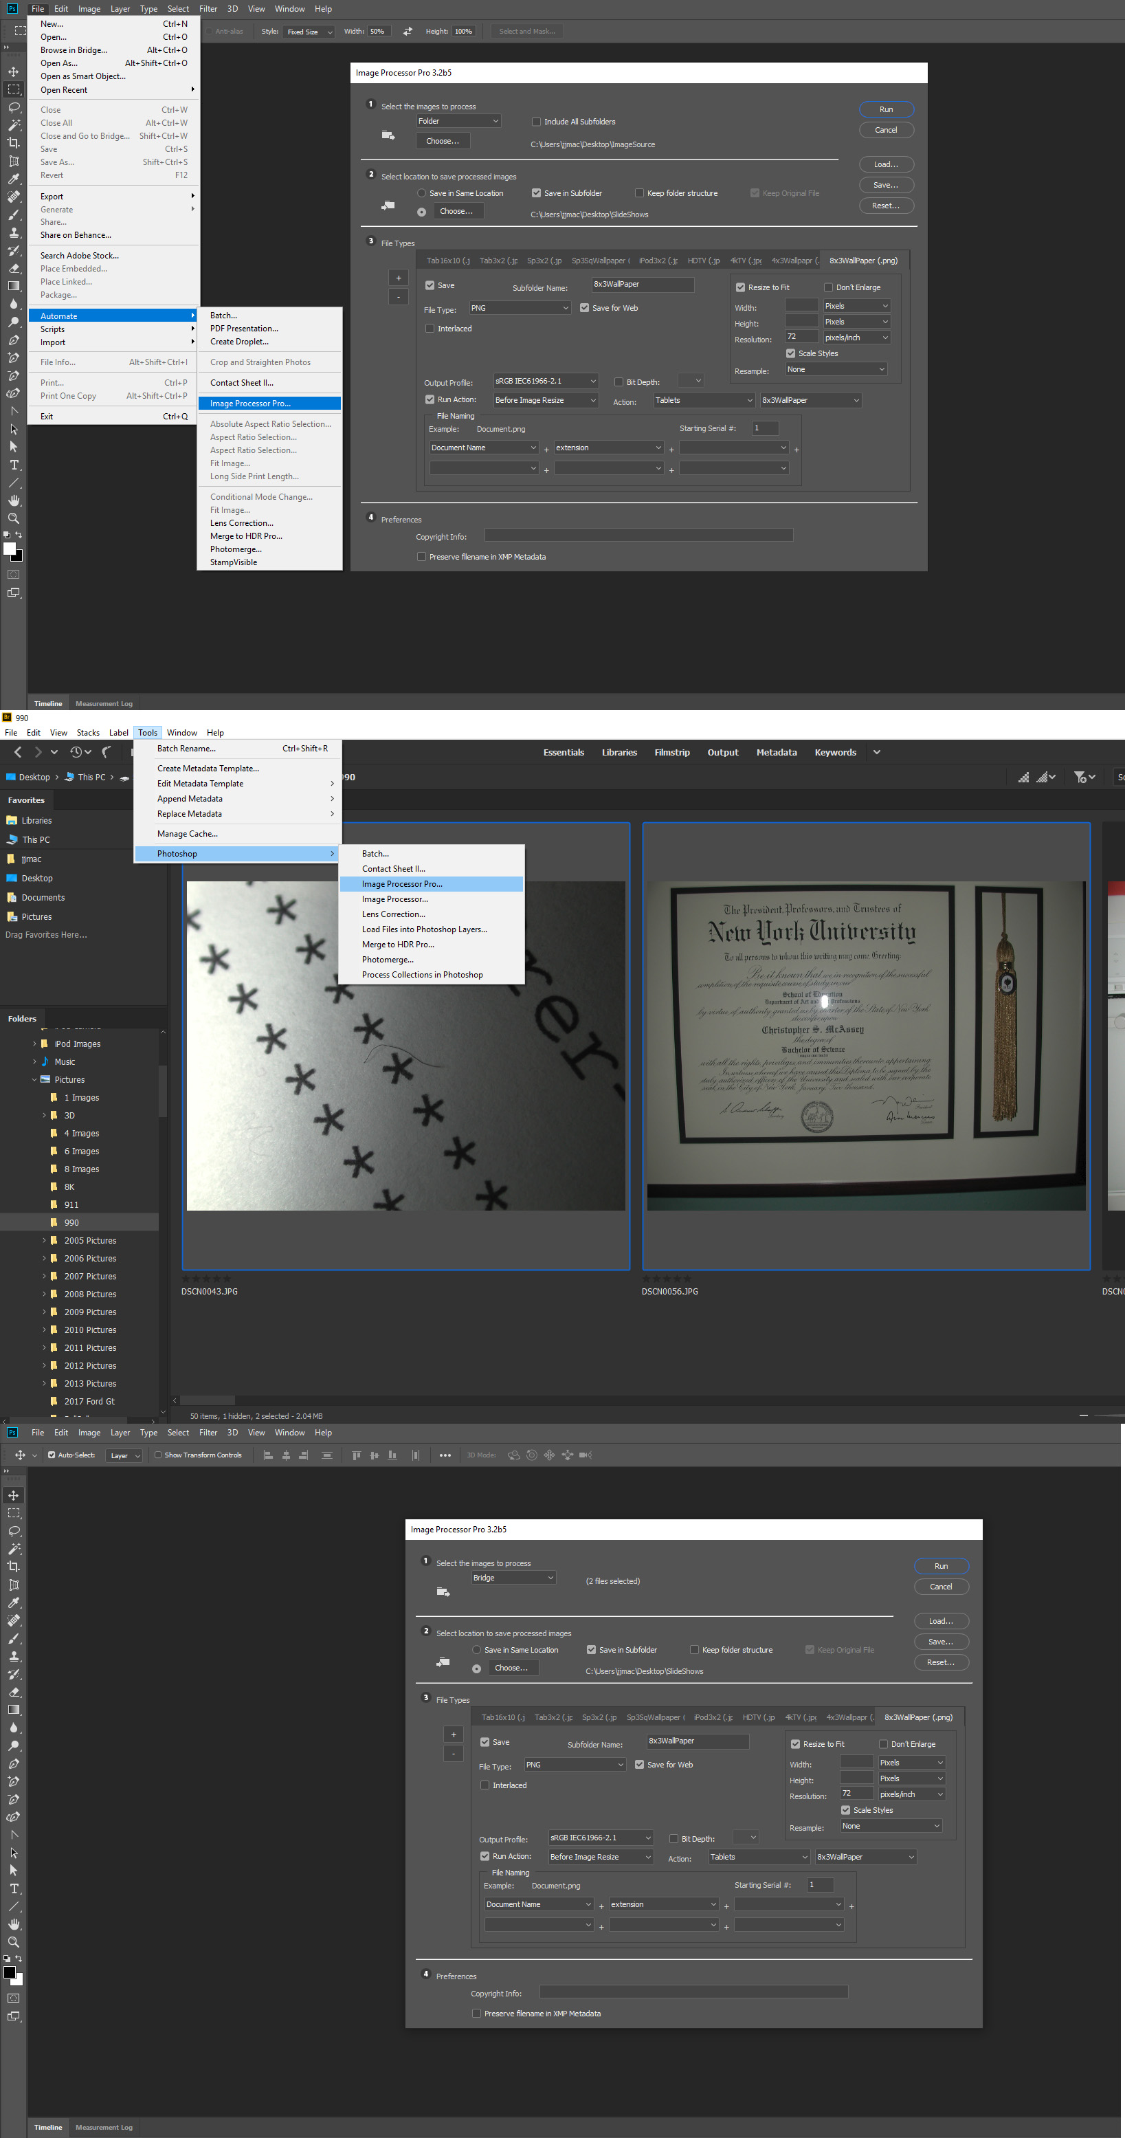Click Bridge content horizontal scrollbar

[x=208, y=1400]
